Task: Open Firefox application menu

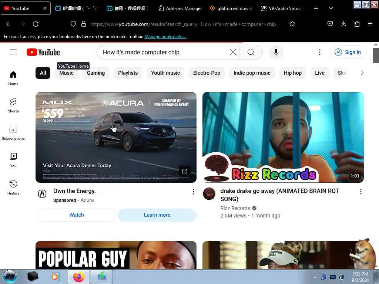Action: pos(370,24)
